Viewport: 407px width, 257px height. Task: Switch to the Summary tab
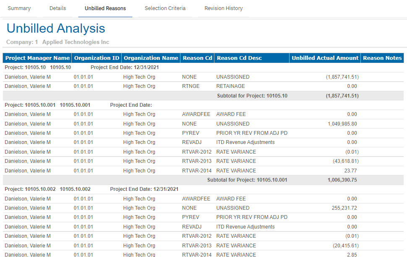(19, 8)
